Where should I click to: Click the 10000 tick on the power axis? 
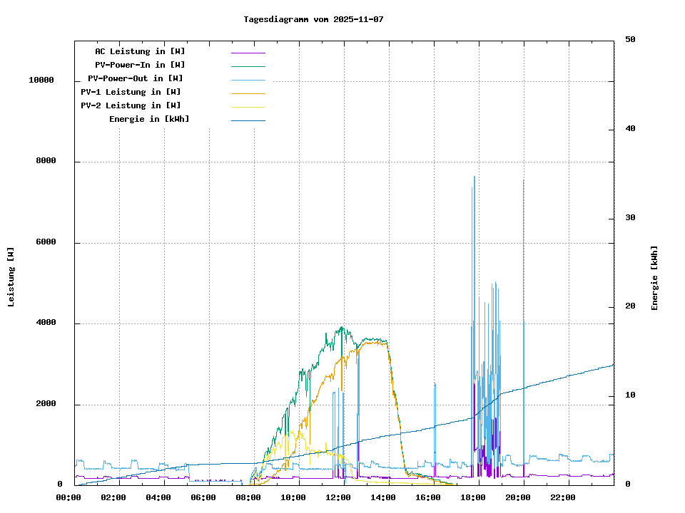[41, 81]
